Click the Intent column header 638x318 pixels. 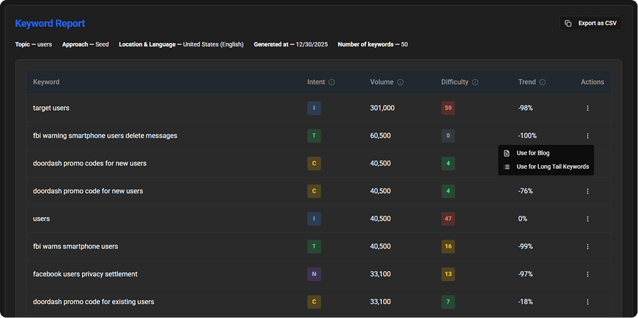pyautogui.click(x=316, y=82)
